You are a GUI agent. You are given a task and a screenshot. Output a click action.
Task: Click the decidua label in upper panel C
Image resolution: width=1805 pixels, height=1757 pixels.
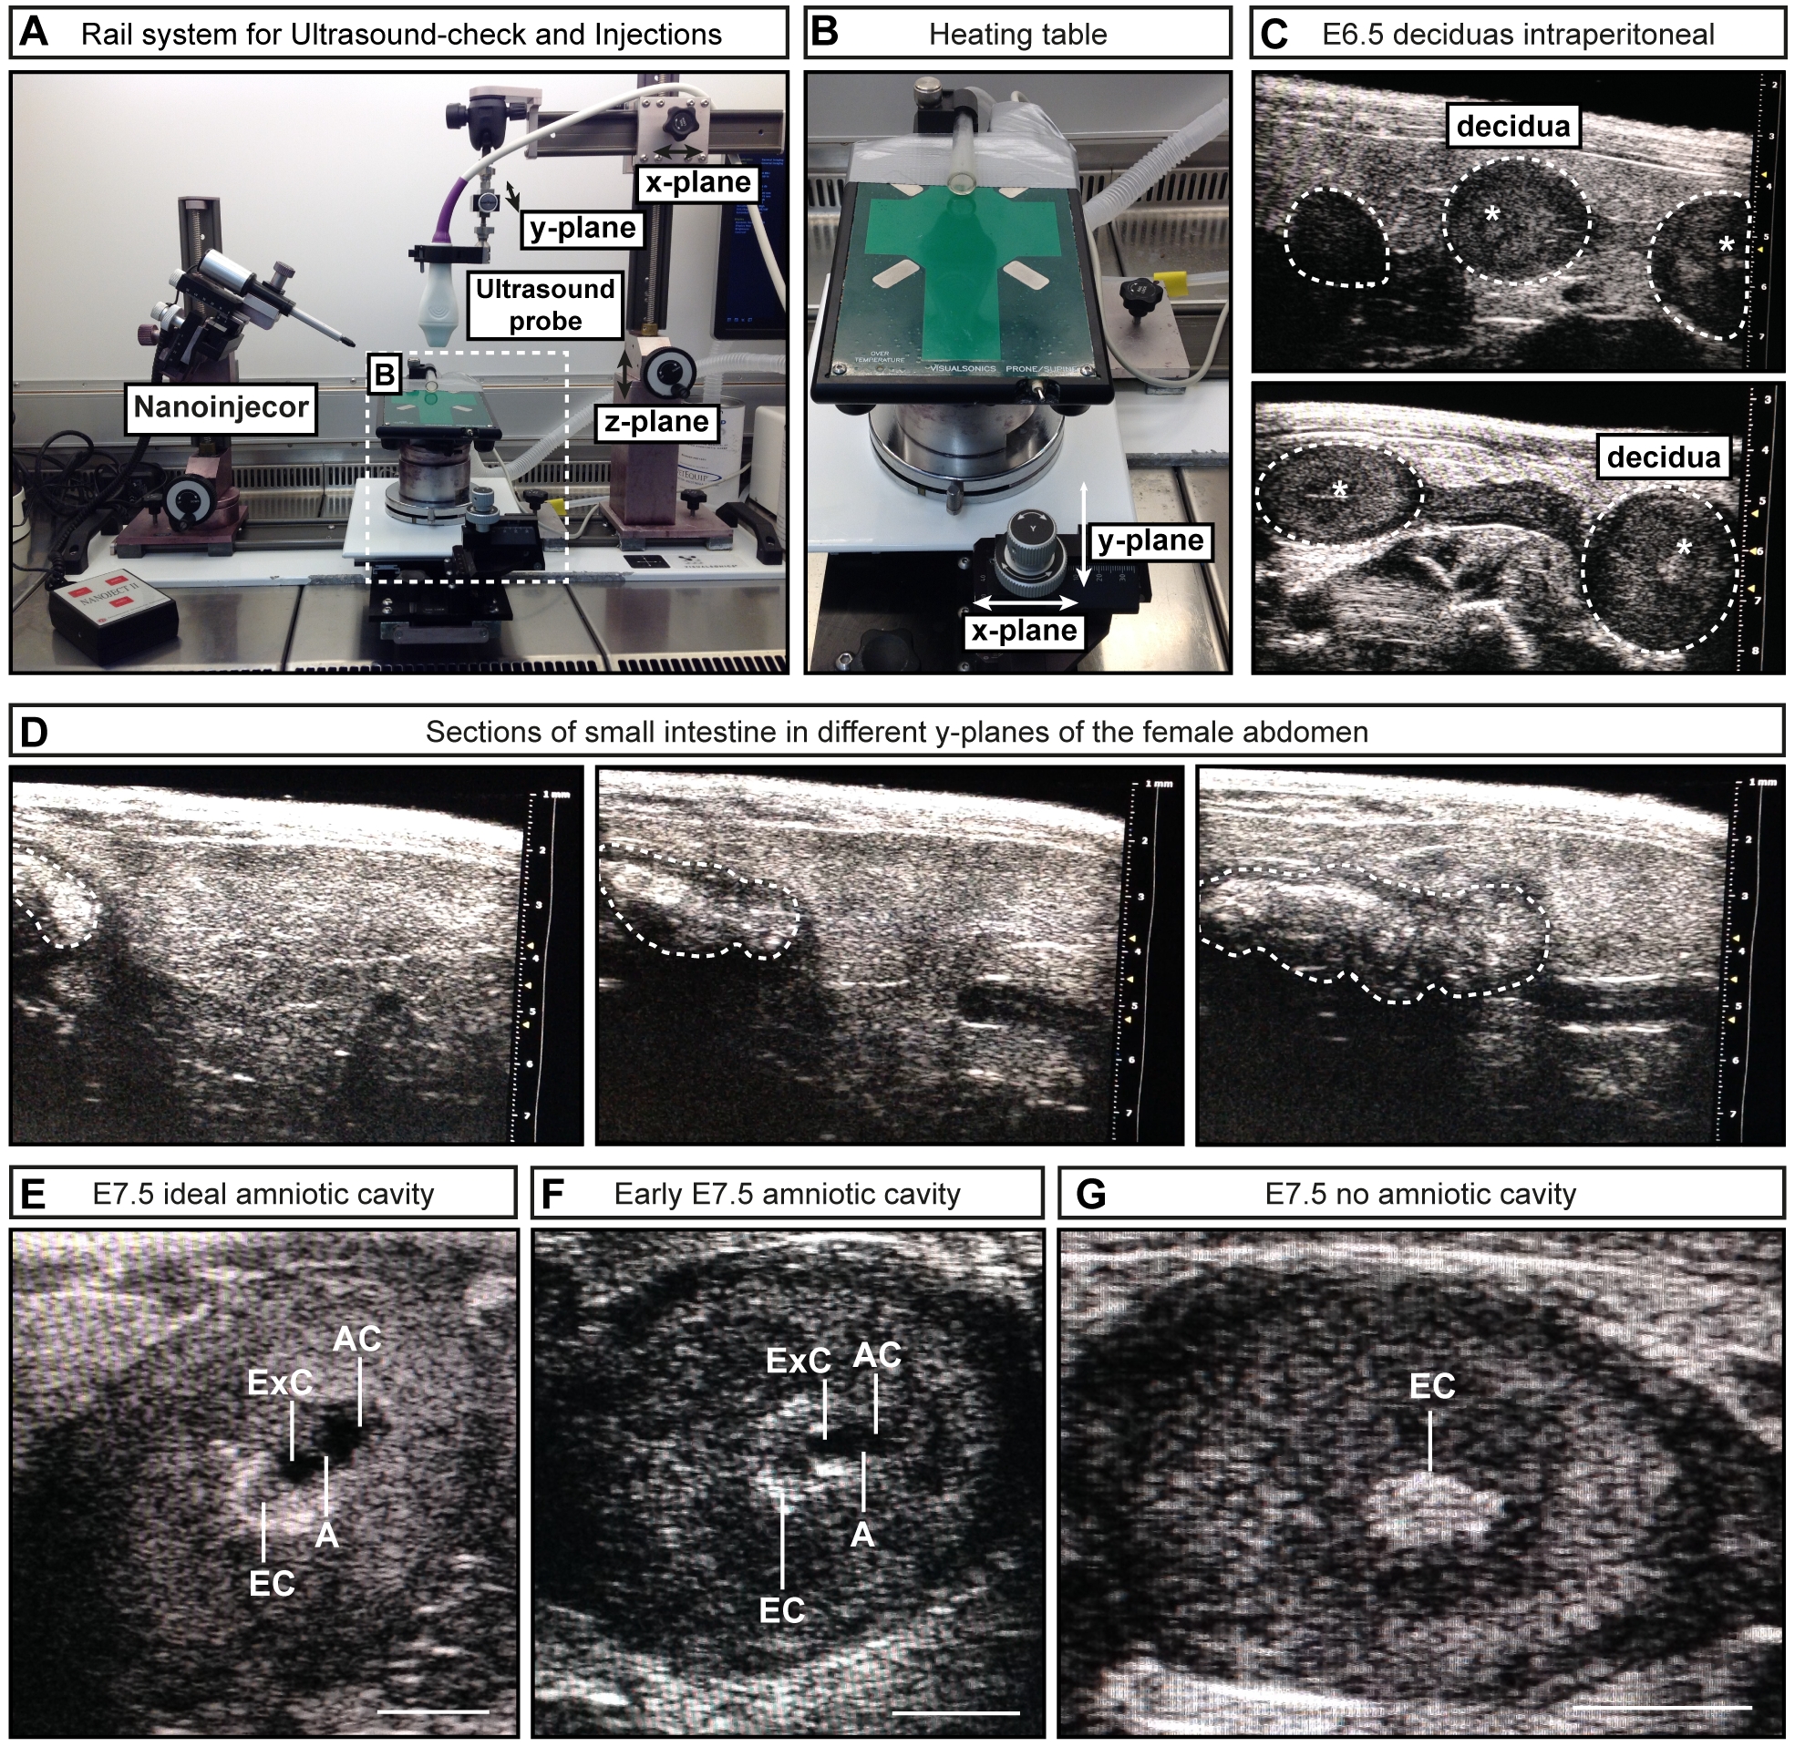point(1514,126)
